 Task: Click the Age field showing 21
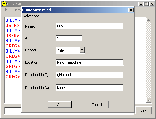pyautogui.click(x=69, y=38)
